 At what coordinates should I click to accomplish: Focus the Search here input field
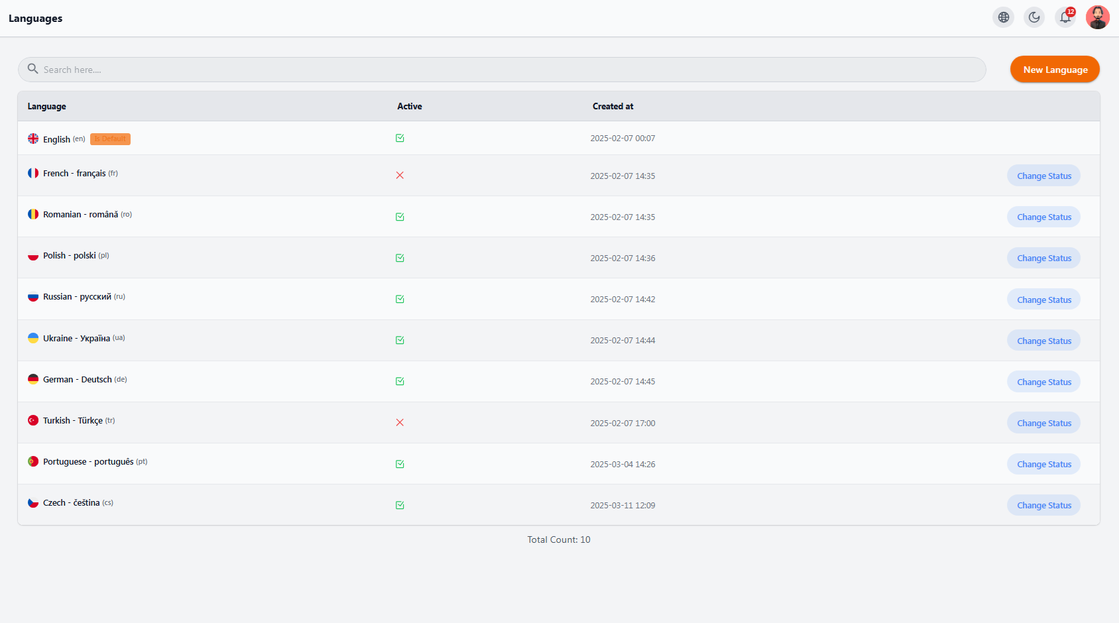(502, 70)
